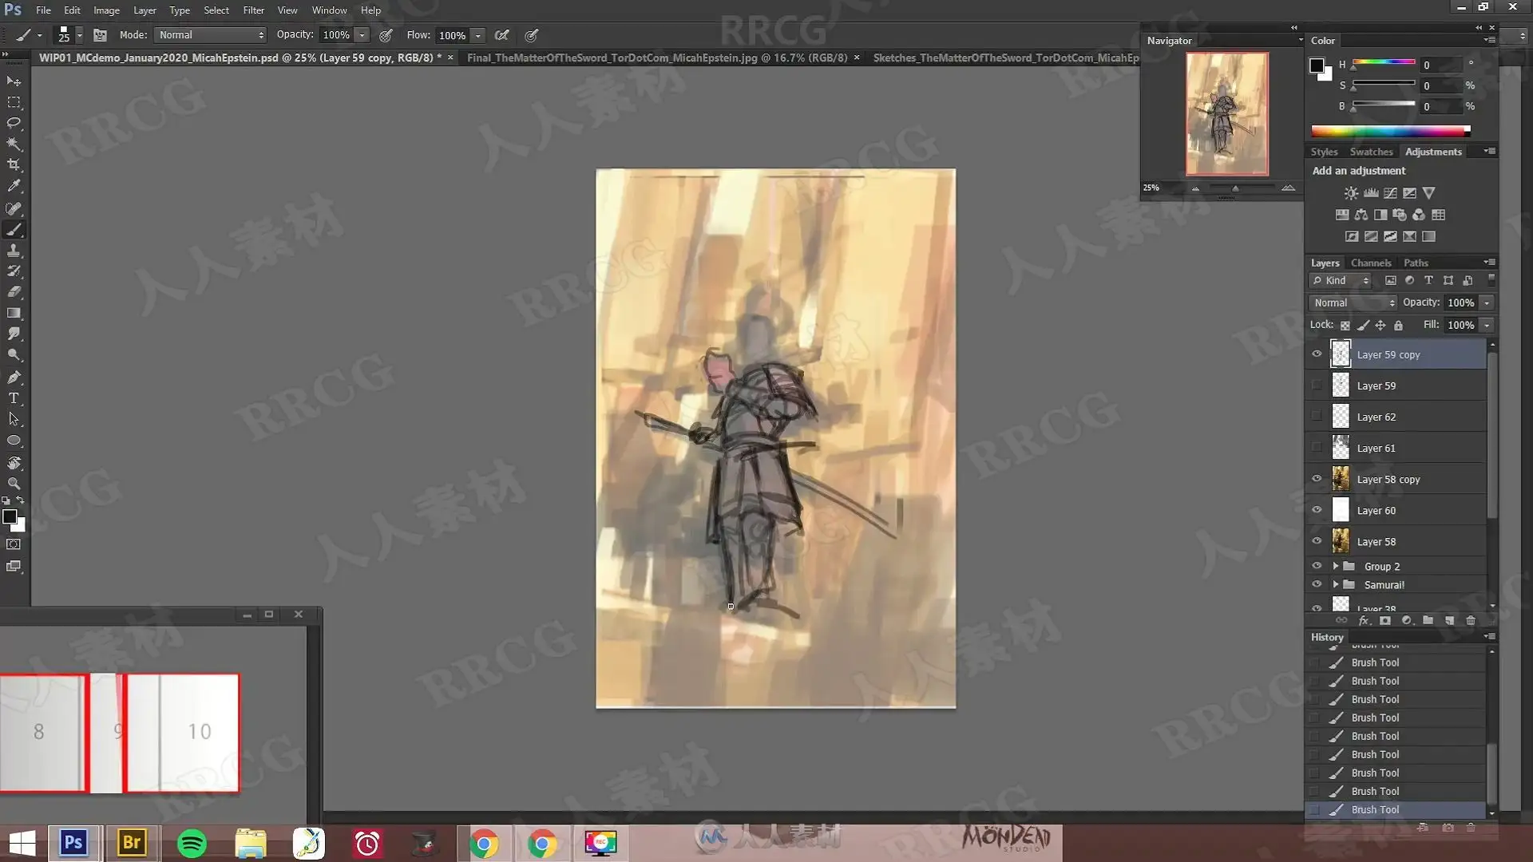This screenshot has width=1533, height=862.
Task: Switch to Final_TheMatterOfTheSword document tab
Action: point(656,57)
